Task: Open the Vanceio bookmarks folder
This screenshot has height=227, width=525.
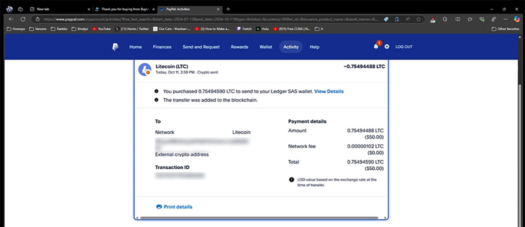Action: click(38, 29)
